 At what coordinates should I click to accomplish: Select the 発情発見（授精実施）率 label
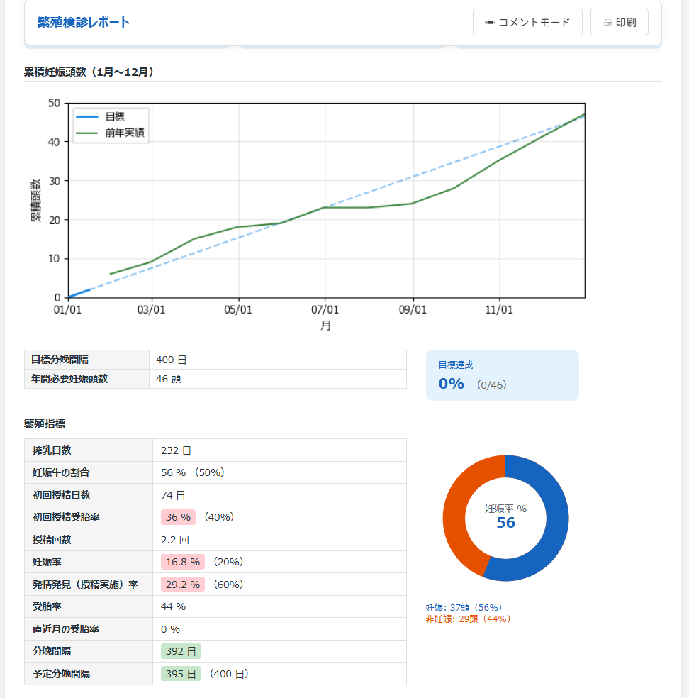click(85, 585)
